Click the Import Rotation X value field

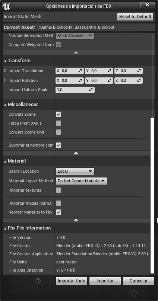click(x=70, y=80)
